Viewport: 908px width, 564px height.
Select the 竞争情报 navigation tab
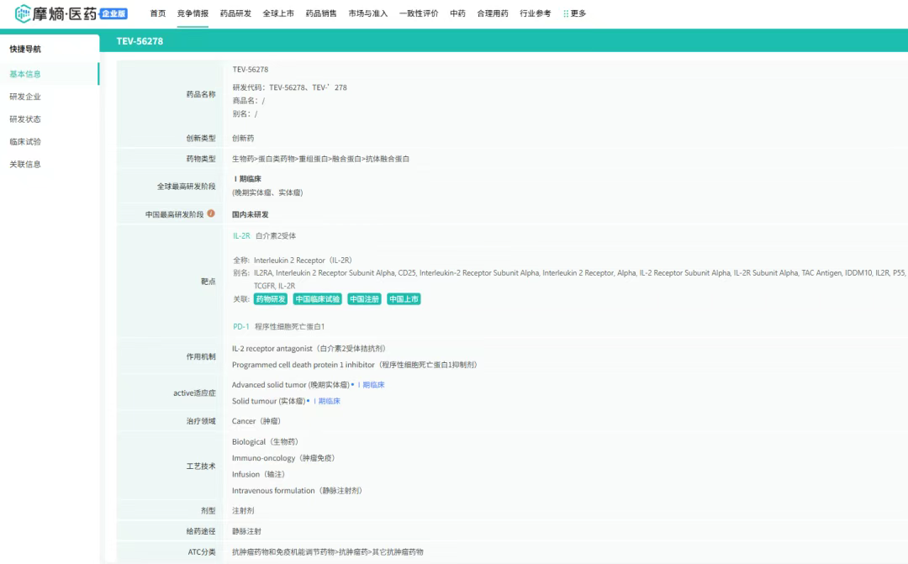point(193,13)
